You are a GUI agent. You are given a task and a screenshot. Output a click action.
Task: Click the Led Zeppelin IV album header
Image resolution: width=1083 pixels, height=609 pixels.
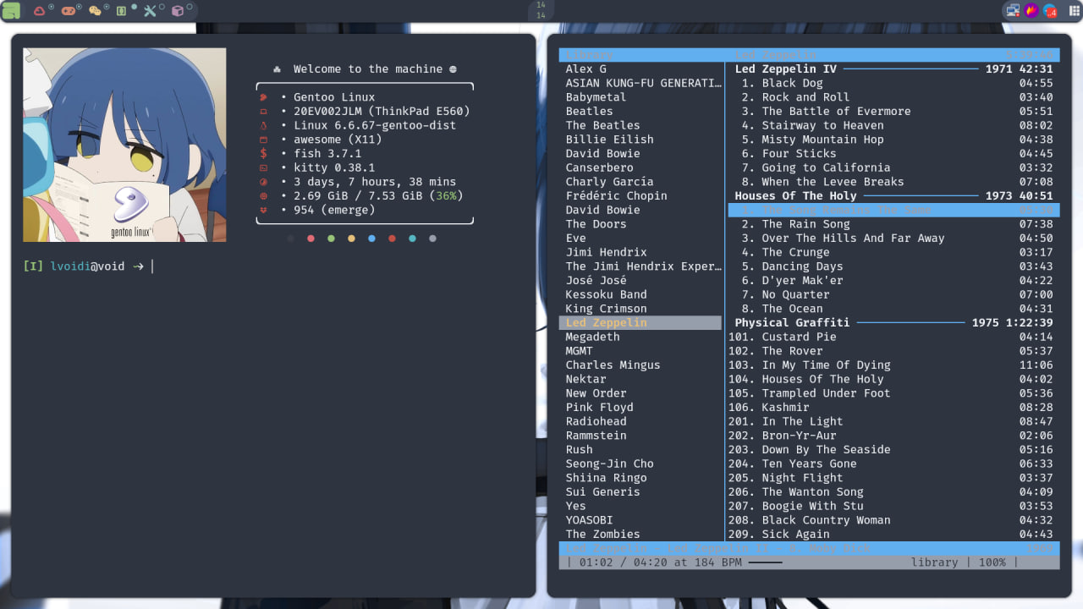[x=786, y=69]
